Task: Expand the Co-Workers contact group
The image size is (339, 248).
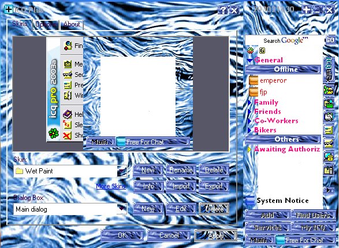Action: (x=249, y=121)
